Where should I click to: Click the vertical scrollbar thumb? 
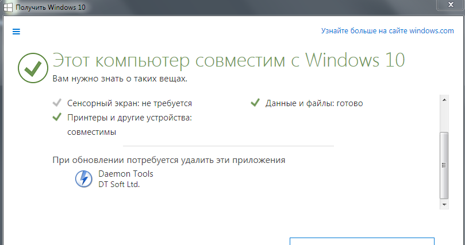tap(444, 165)
